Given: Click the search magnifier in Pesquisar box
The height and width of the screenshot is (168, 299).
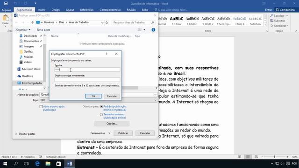Looking at the screenshot, I should (x=153, y=22).
